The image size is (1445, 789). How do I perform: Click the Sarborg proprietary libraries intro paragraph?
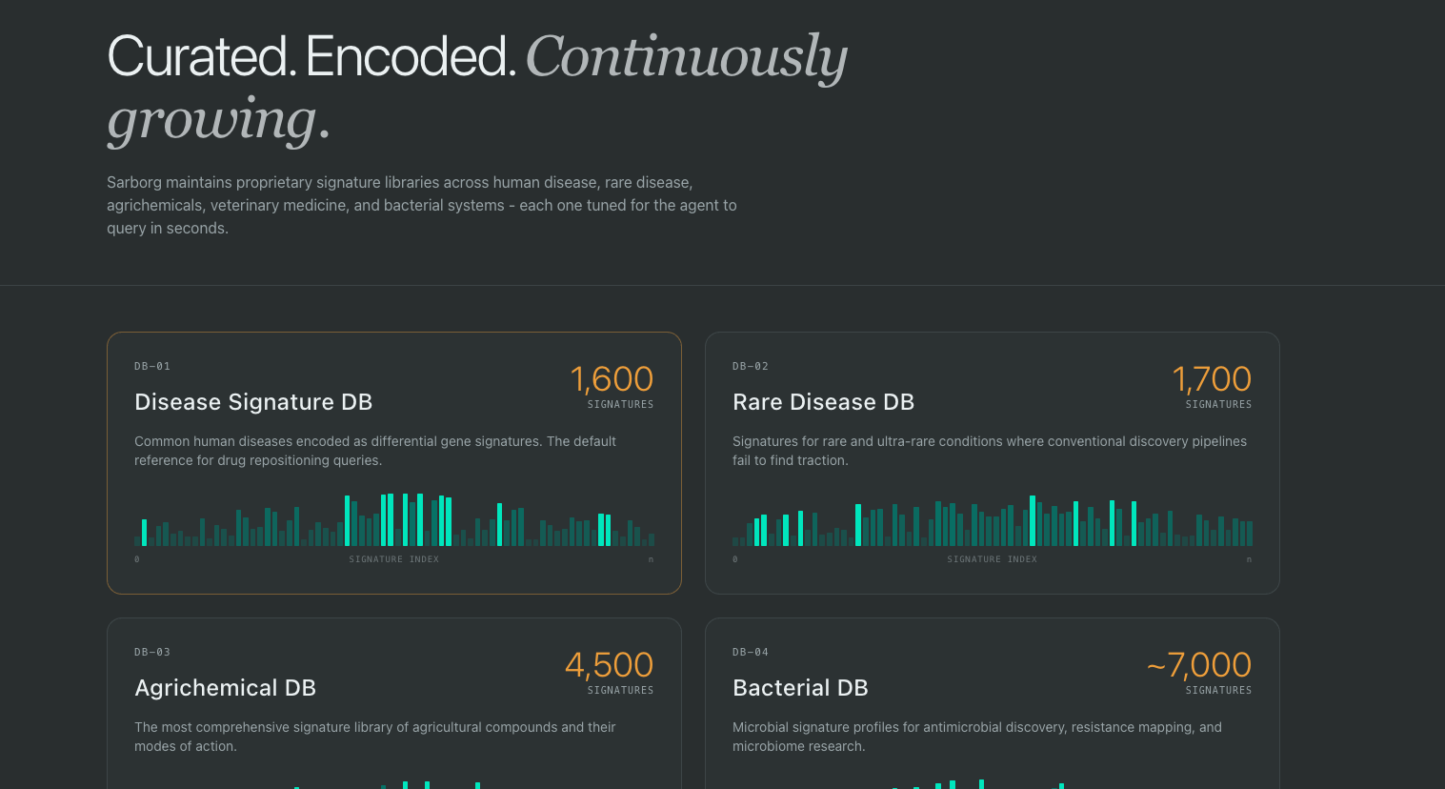tap(422, 205)
